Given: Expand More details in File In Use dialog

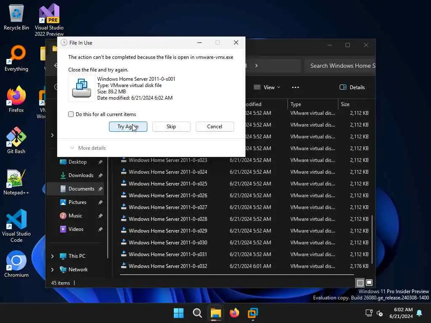Looking at the screenshot, I should click(x=88, y=148).
